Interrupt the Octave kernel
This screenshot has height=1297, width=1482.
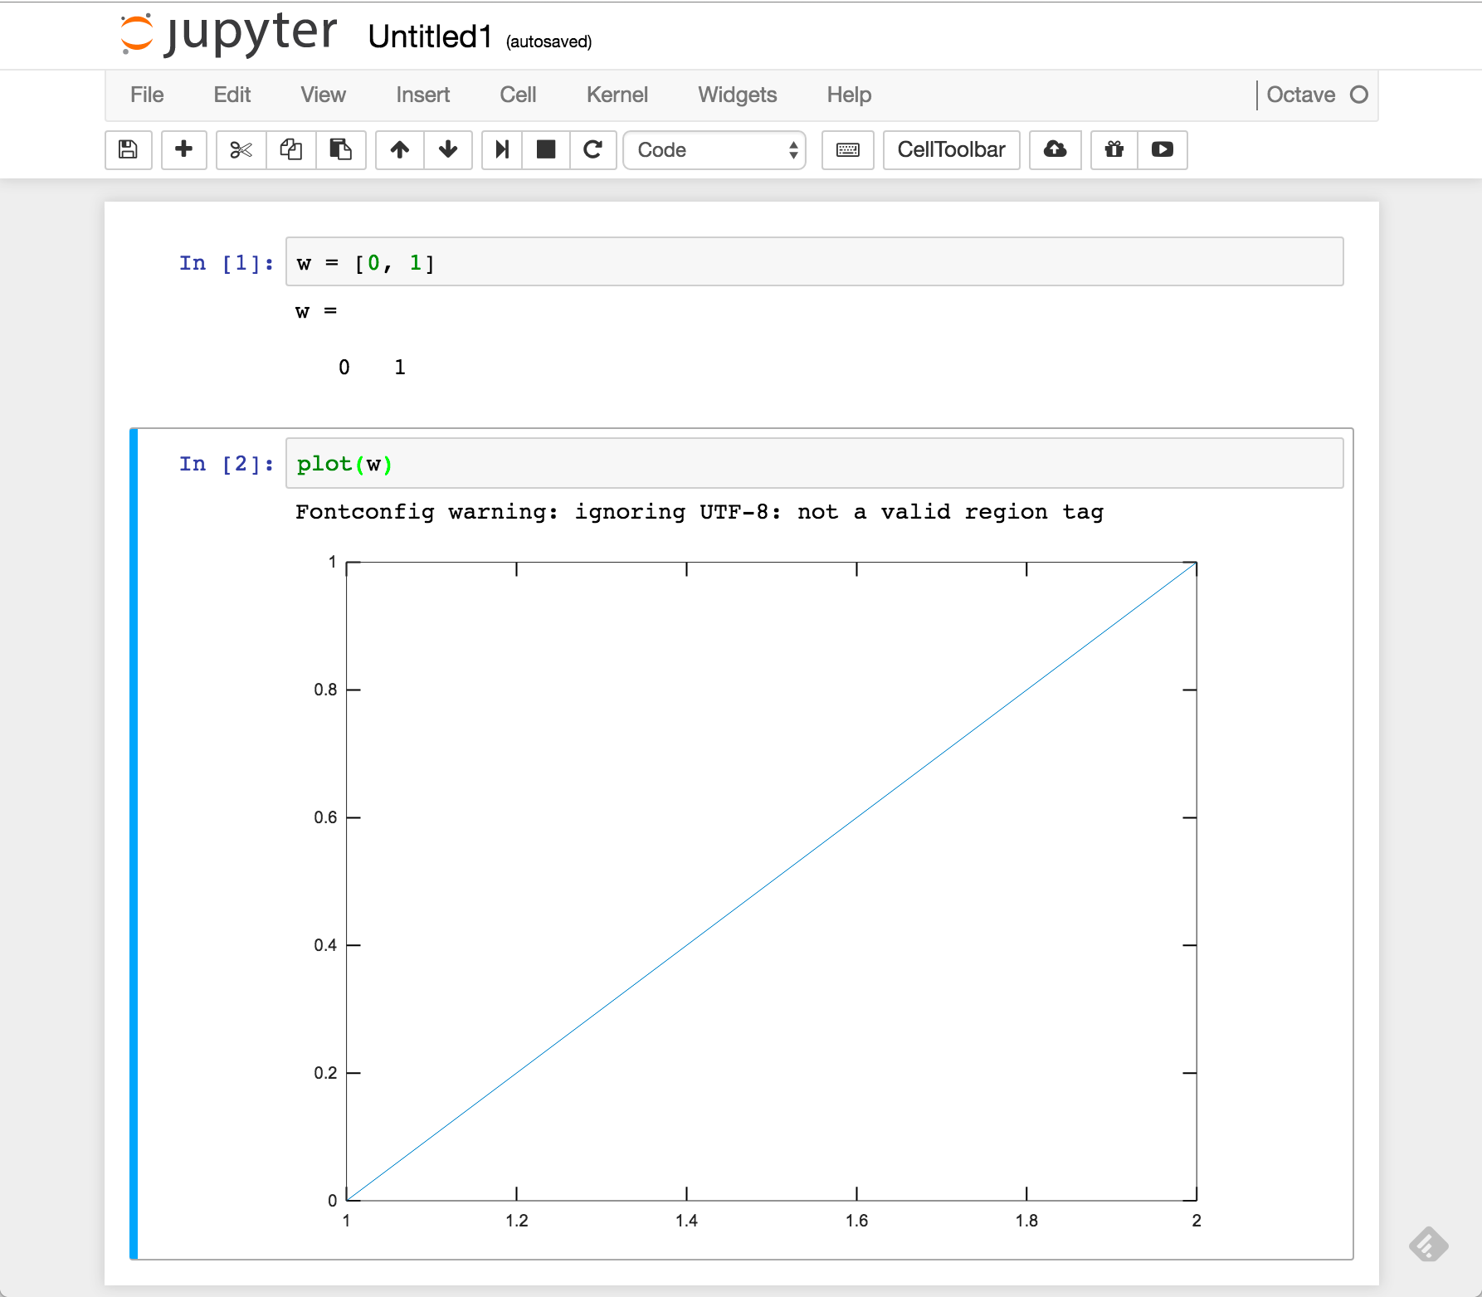pyautogui.click(x=545, y=150)
